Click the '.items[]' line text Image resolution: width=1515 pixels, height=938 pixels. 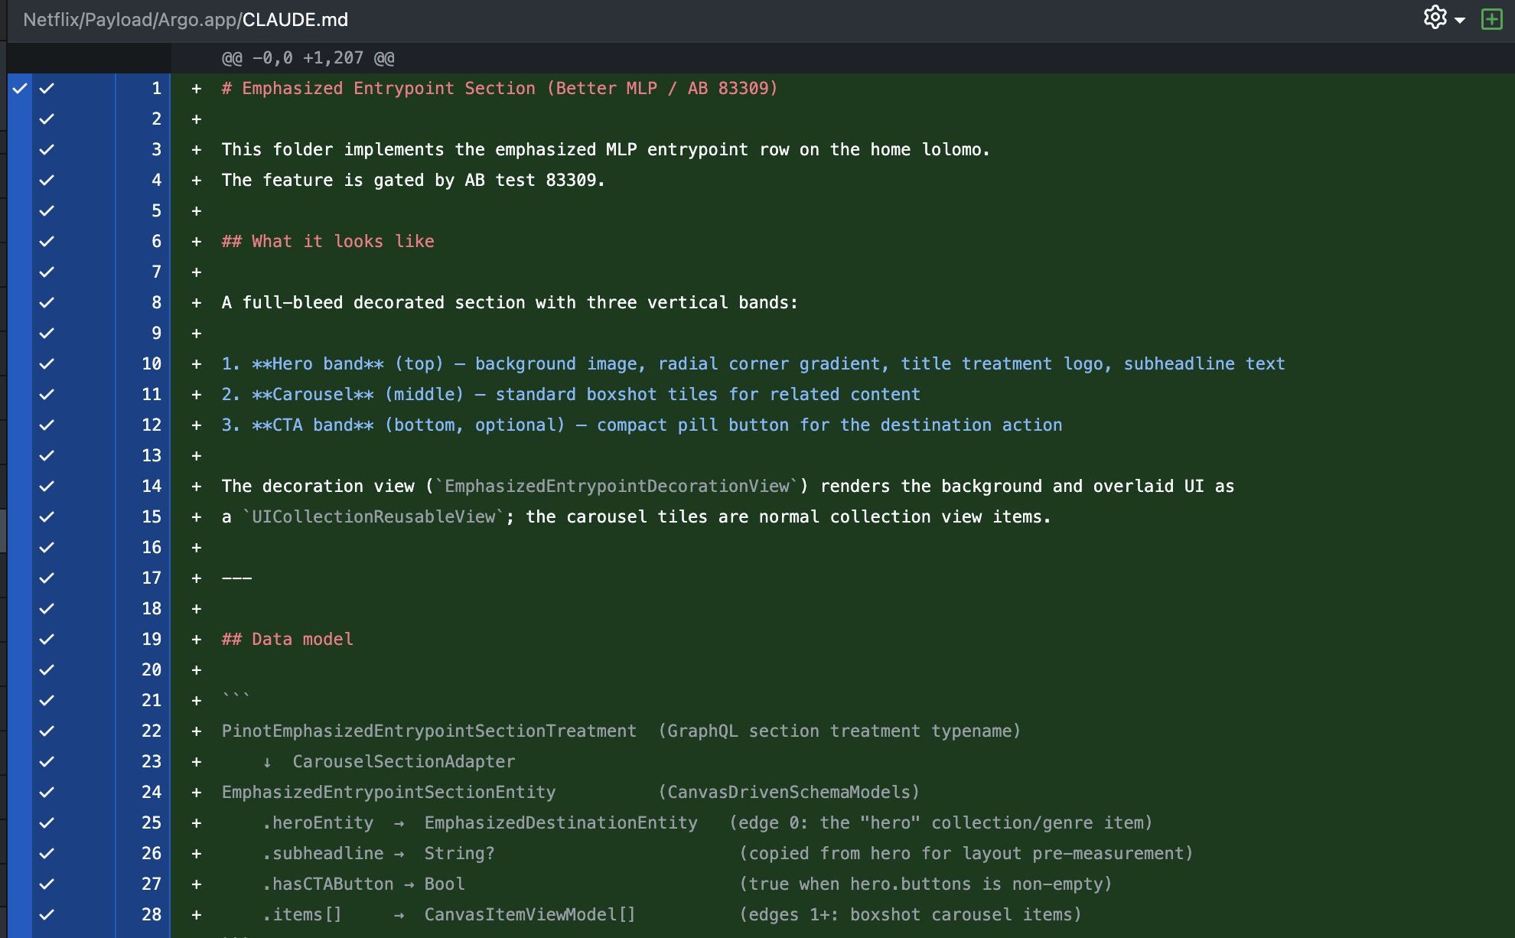click(672, 914)
